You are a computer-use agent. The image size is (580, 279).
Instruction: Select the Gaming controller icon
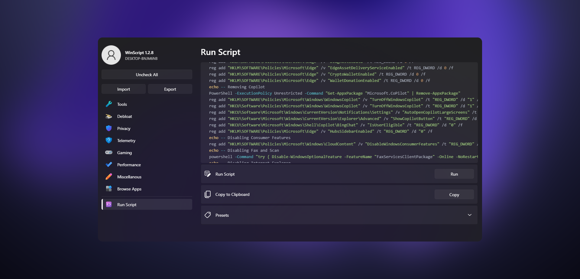[109, 152]
